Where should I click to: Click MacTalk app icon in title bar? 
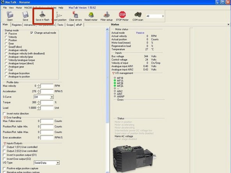pyautogui.click(x=2, y=2)
